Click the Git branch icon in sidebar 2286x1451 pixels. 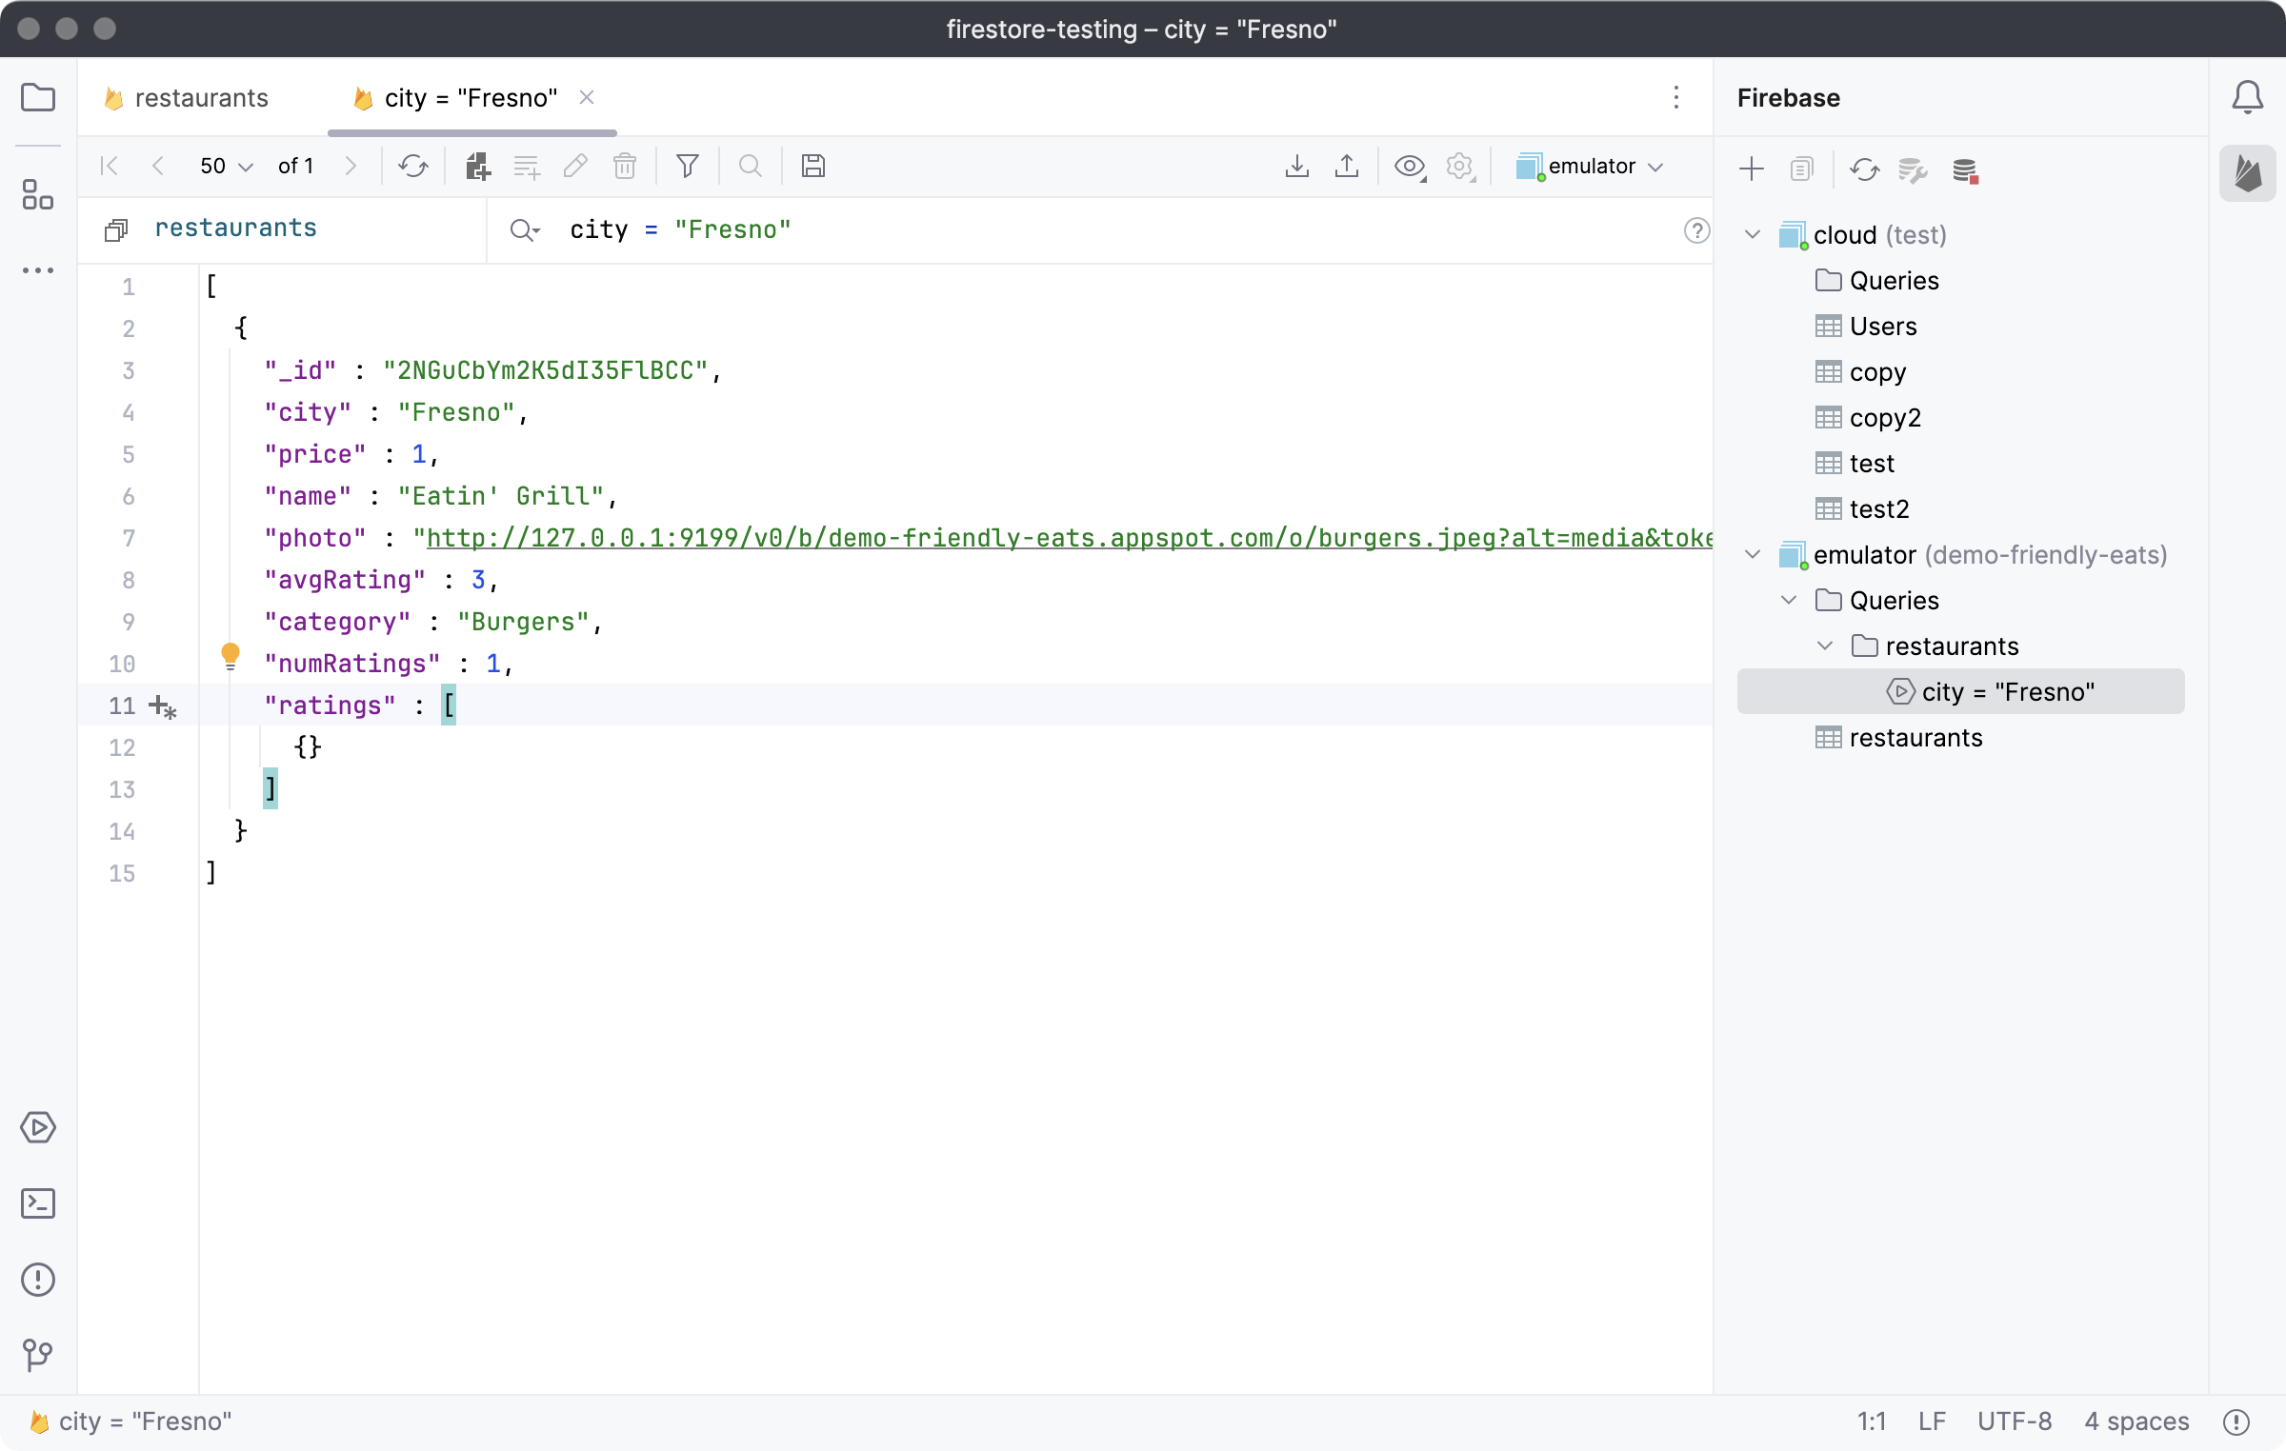point(38,1354)
